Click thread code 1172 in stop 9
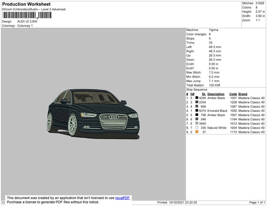267x206 pixels. coord(233,132)
